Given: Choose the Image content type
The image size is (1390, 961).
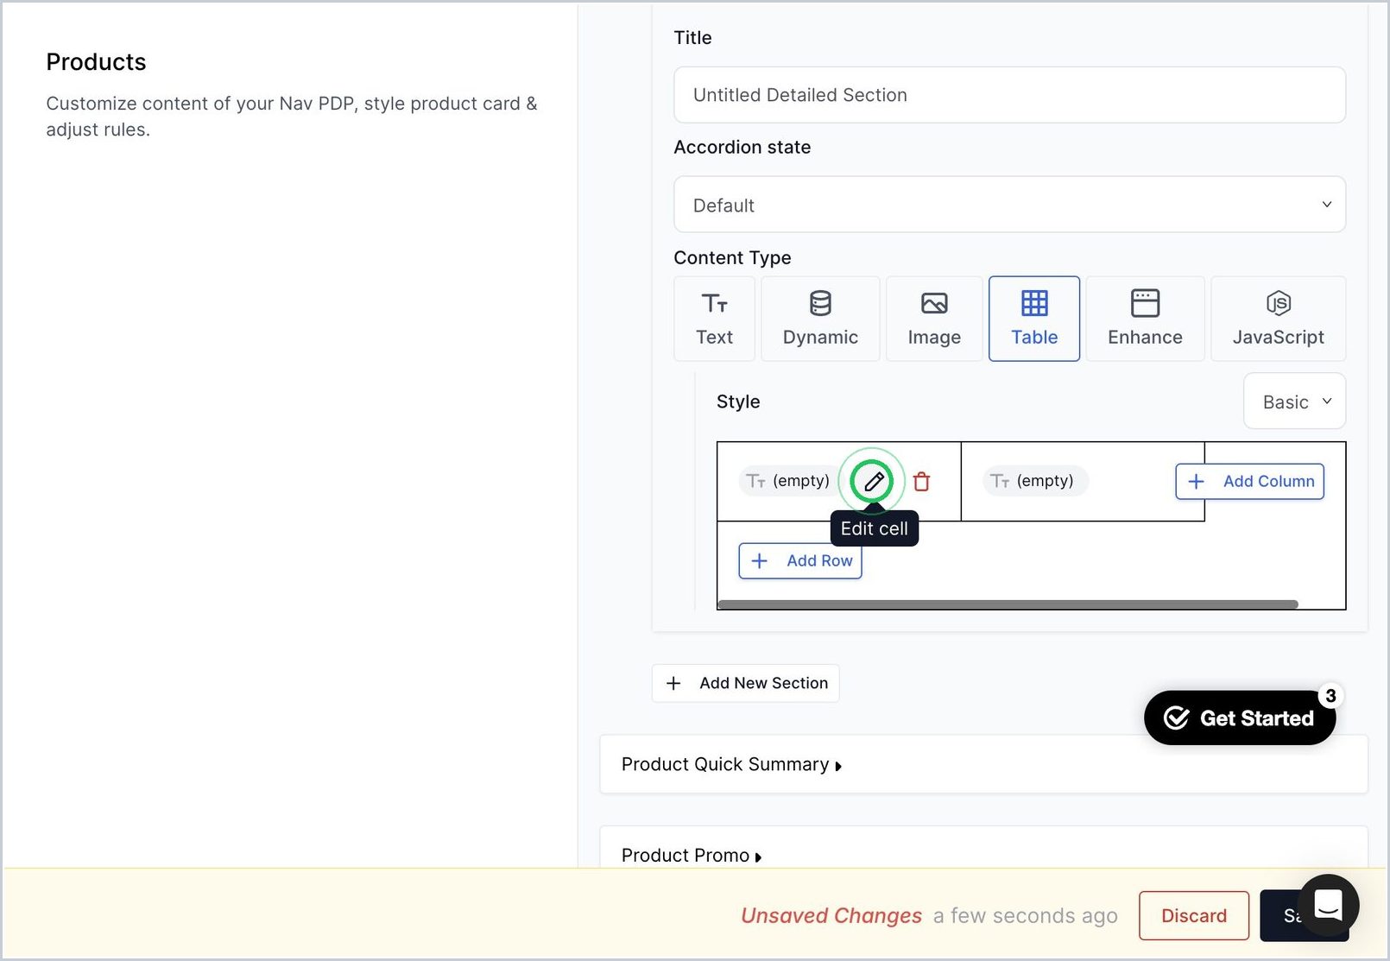Looking at the screenshot, I should click(x=934, y=319).
